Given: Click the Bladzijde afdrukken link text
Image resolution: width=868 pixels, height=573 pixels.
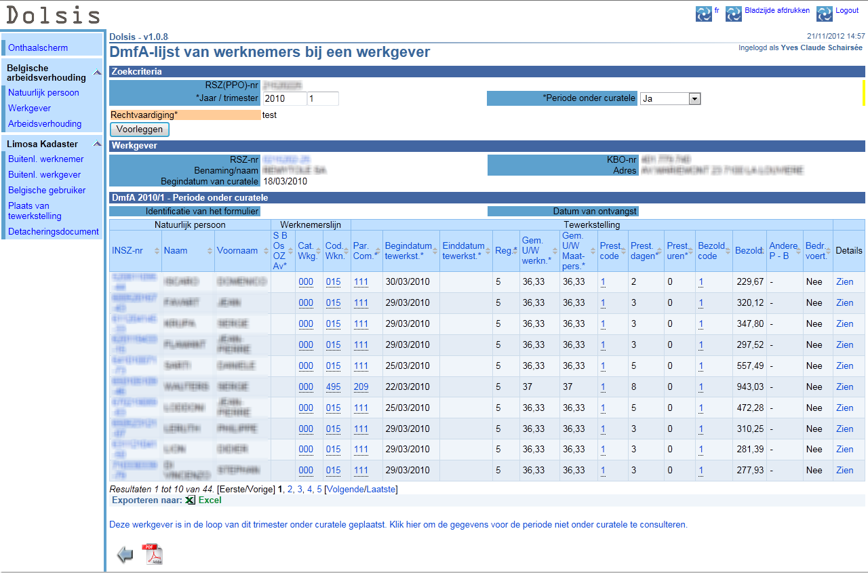Looking at the screenshot, I should pyautogui.click(x=777, y=10).
